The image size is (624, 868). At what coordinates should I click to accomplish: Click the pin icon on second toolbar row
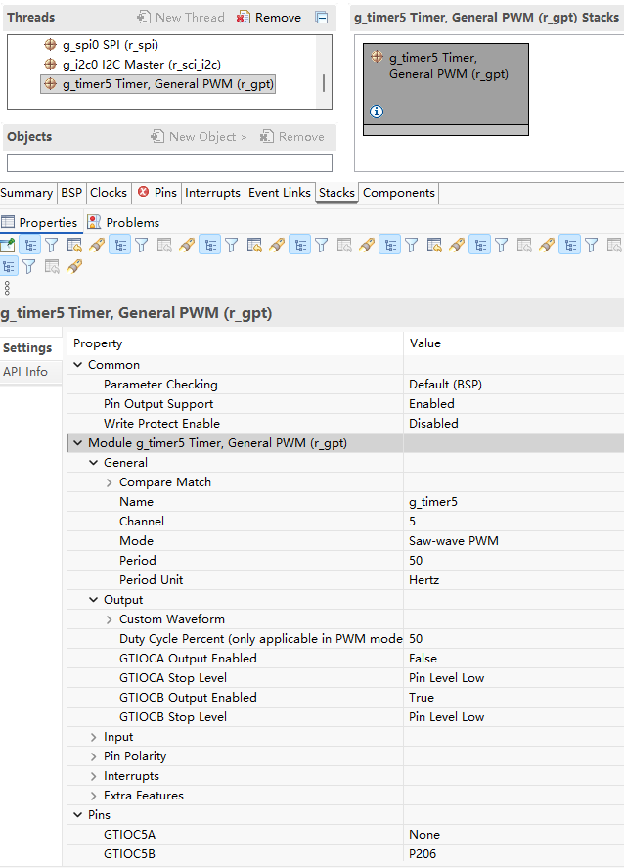(x=74, y=267)
